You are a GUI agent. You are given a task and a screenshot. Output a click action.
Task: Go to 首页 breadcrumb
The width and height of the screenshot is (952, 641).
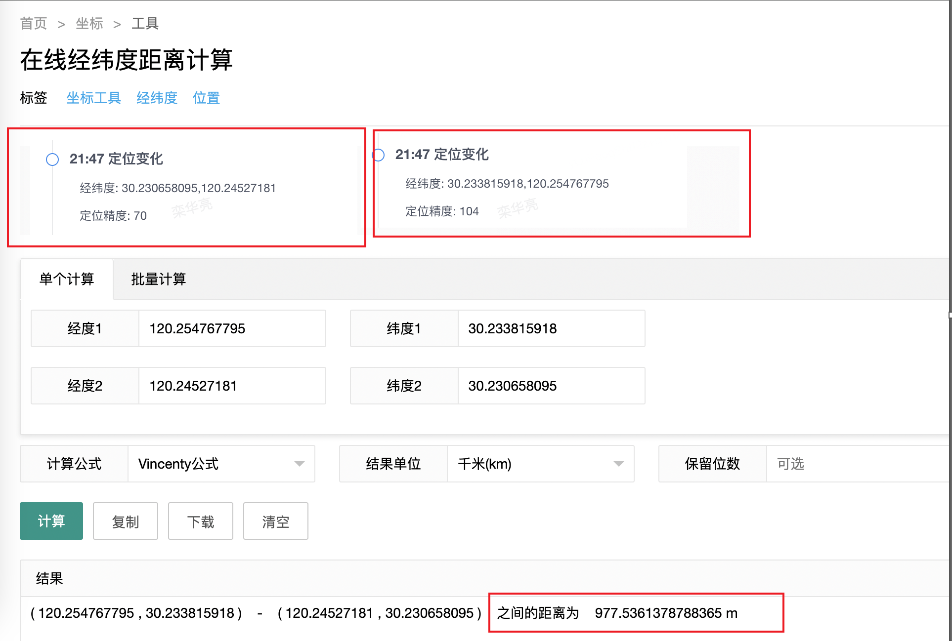(34, 23)
